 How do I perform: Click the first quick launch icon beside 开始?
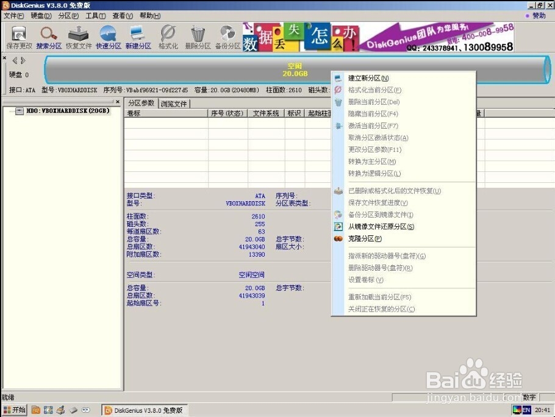(x=36, y=410)
